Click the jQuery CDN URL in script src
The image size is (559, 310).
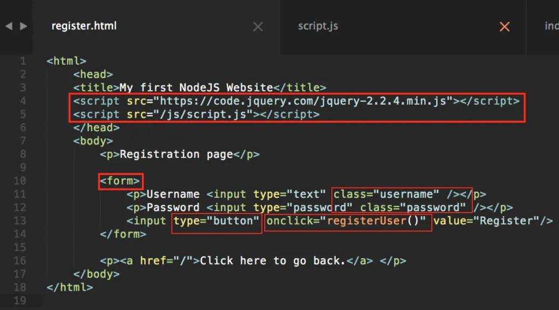pos(303,101)
